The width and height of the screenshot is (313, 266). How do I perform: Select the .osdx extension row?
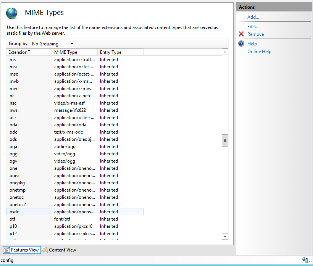(x=14, y=212)
